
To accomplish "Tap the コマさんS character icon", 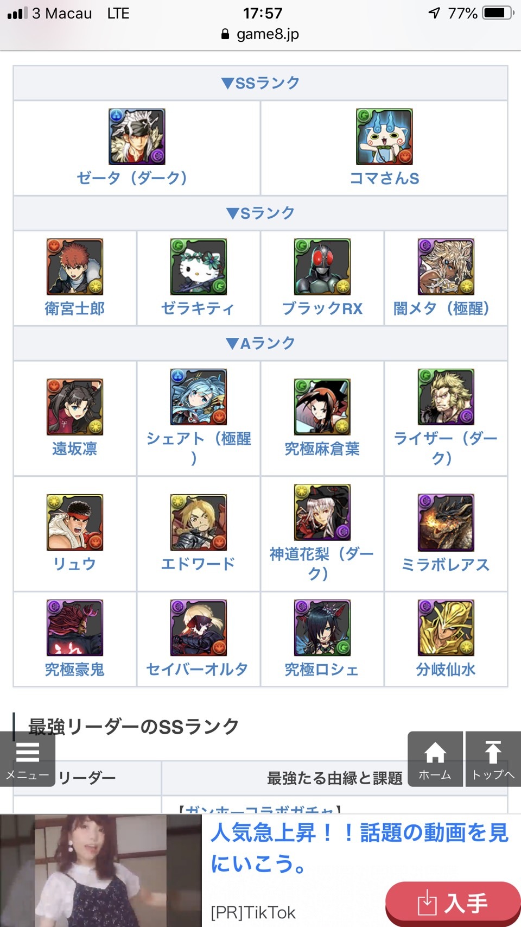I will pos(384,136).
